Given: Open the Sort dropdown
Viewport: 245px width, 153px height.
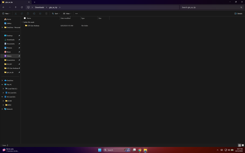Looking at the screenshot, I should (56, 14).
